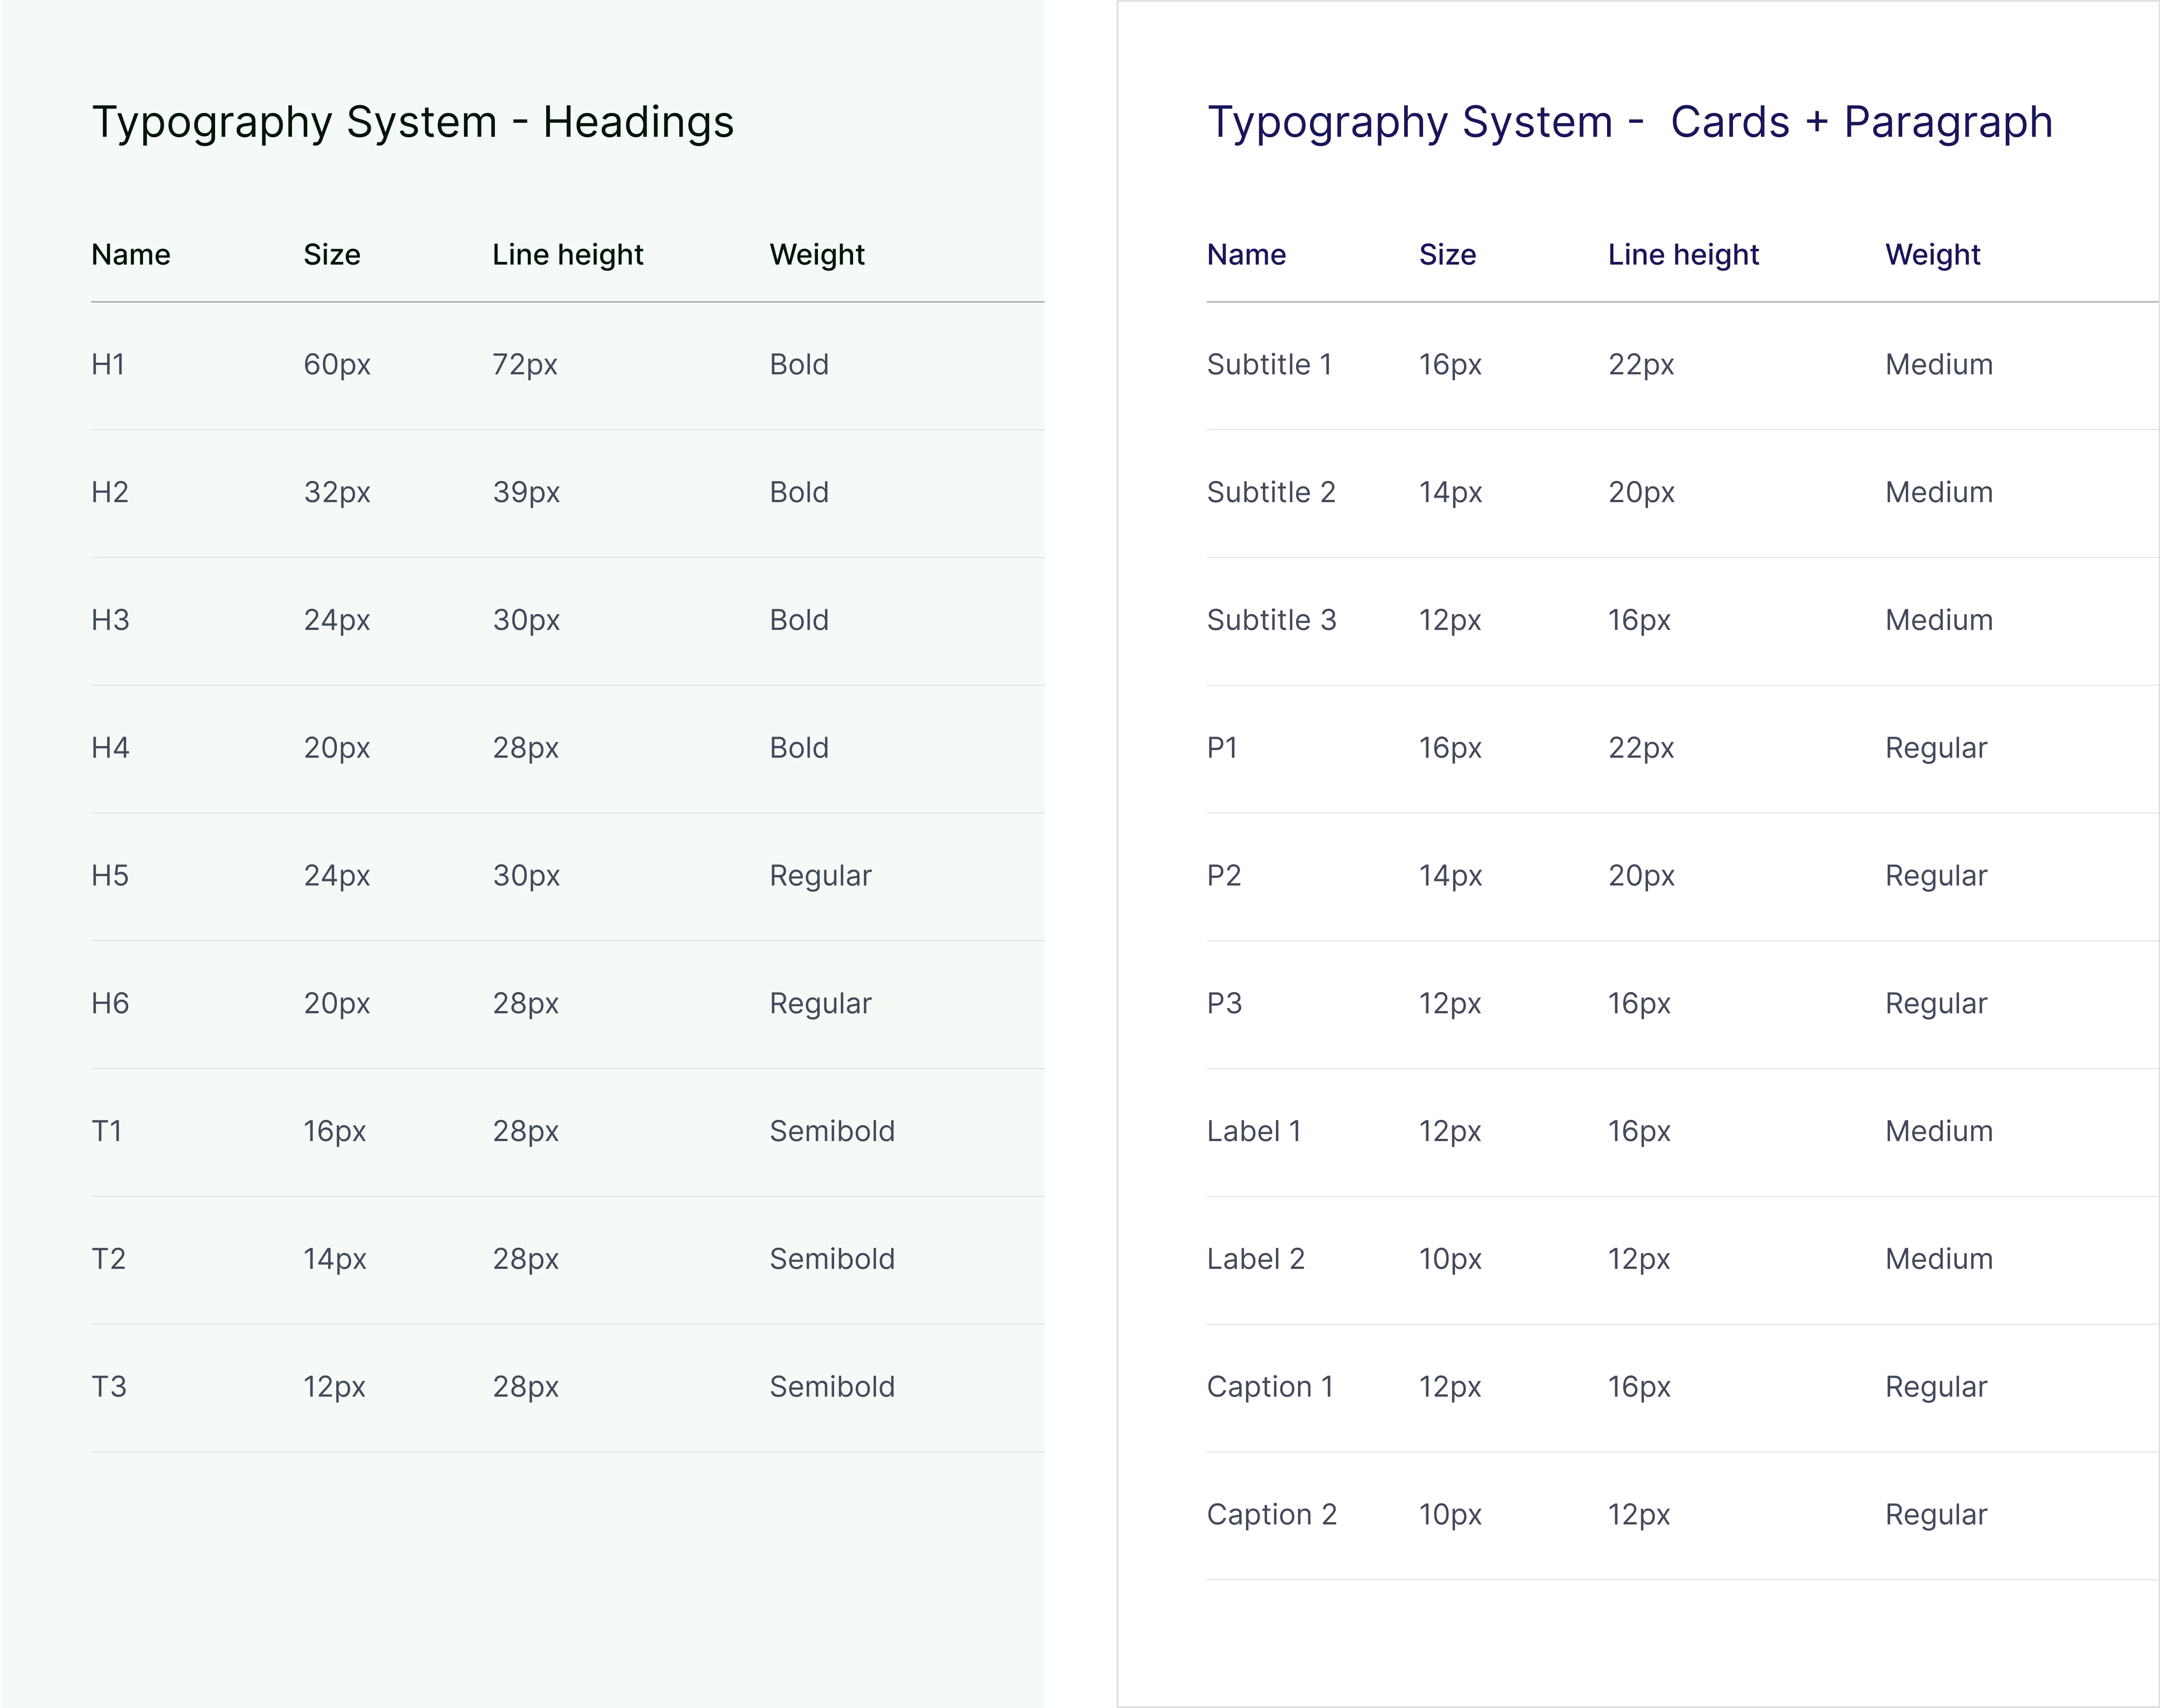Select the P2 row name
Image resolution: width=2160 pixels, height=1708 pixels.
1224,877
